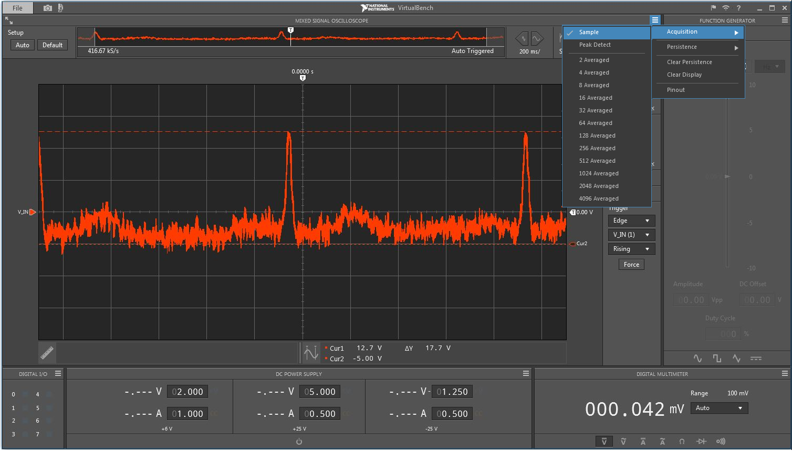Viewport: 792px width, 451px height.
Task: Click the camera screenshot icon in title bar
Action: pos(47,8)
